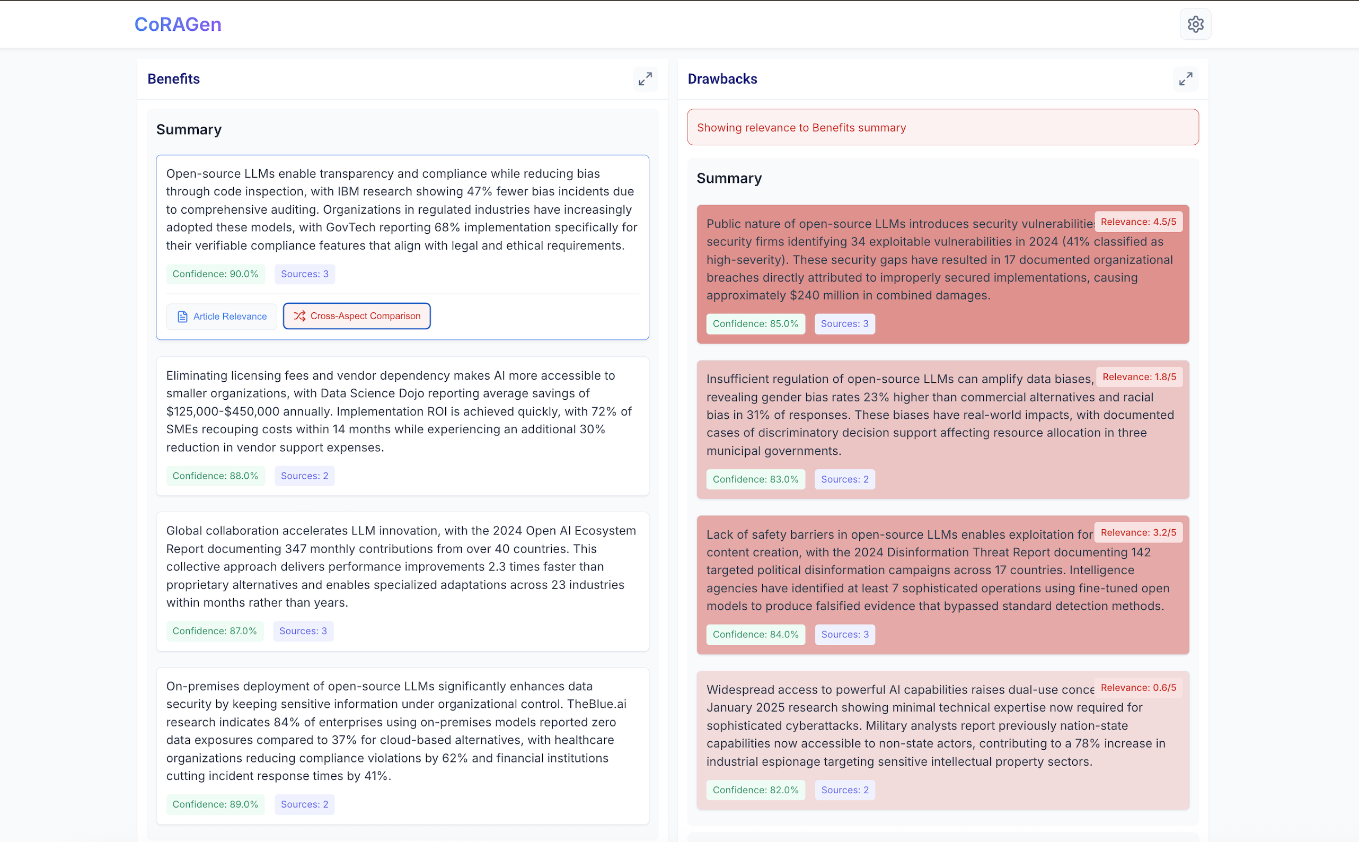The image size is (1359, 842).
Task: Click the Cross-Aspect Comparison shuffle icon
Action: click(x=299, y=317)
